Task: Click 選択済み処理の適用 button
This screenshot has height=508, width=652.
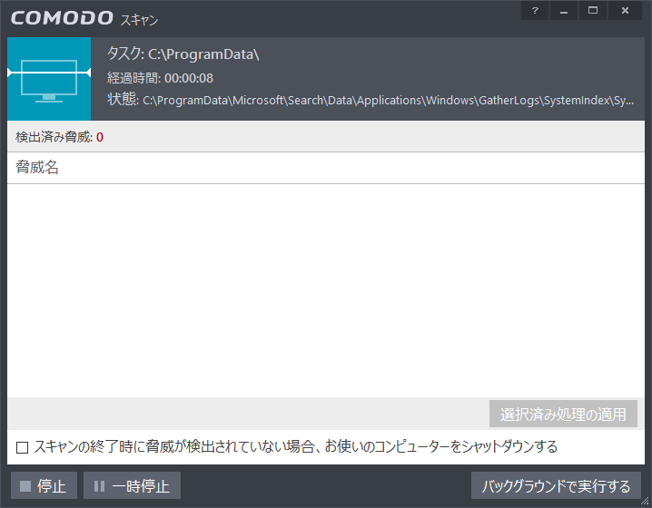Action: coord(563,414)
